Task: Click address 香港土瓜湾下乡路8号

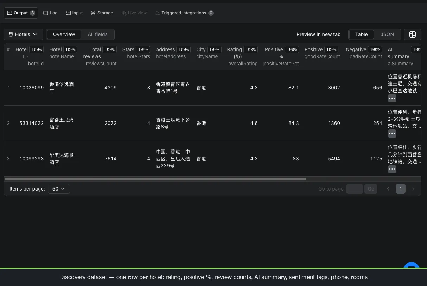Action: tap(173, 123)
